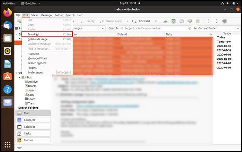Go to next message arrow
Screen dimensions: 242x152
(x=216, y=21)
